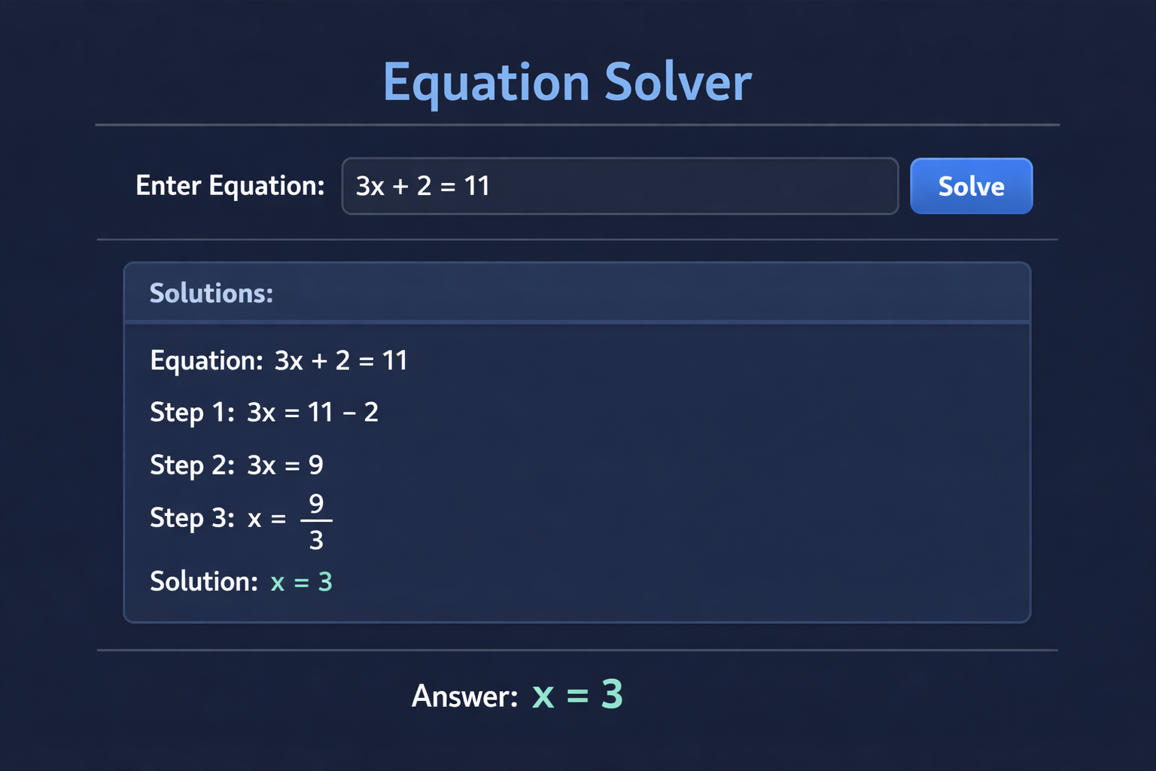Click Step 2 showing 3x = 9

[x=236, y=465]
